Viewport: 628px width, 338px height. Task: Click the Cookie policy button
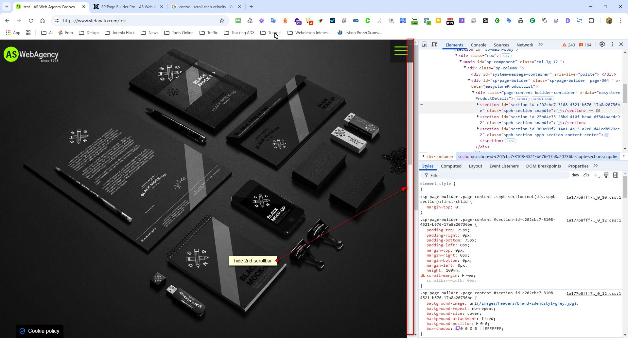click(x=40, y=331)
